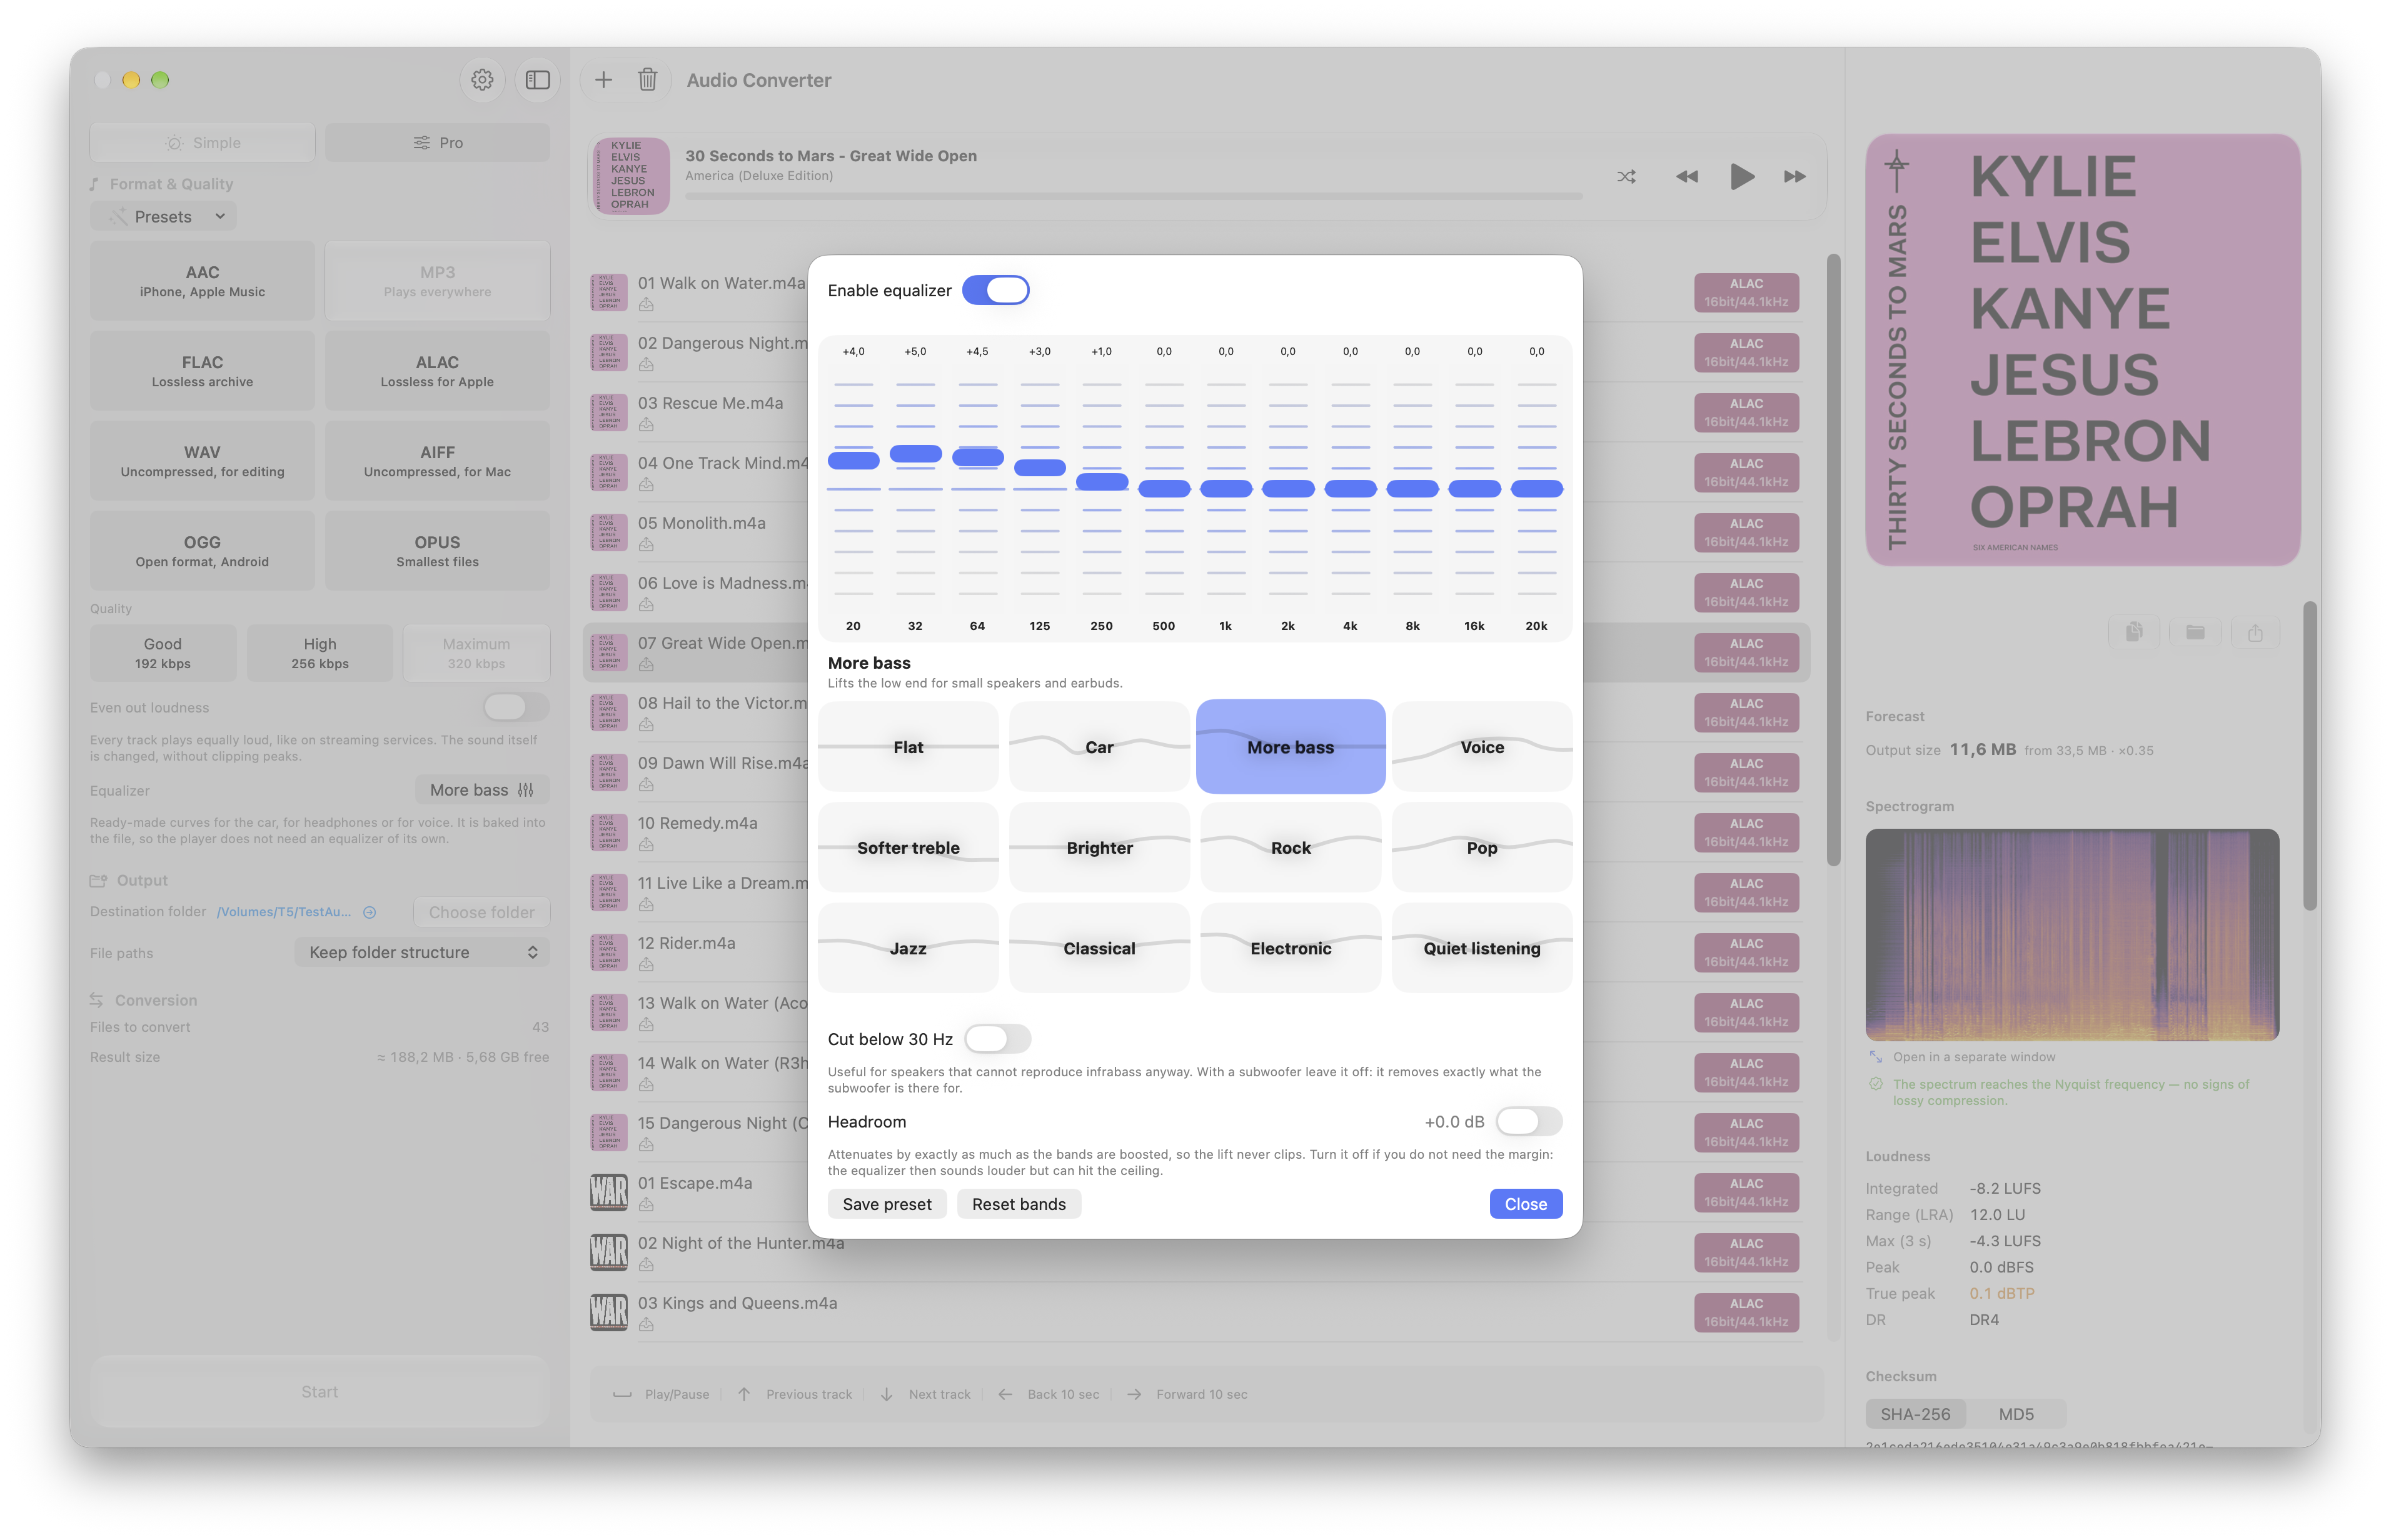Viewport: 2391px width, 1540px height.
Task: Adjust the 125 Hz band slider handle
Action: 1039,467
